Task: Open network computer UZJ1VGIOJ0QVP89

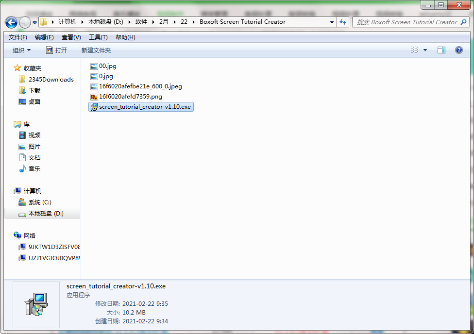Action: pyautogui.click(x=54, y=258)
